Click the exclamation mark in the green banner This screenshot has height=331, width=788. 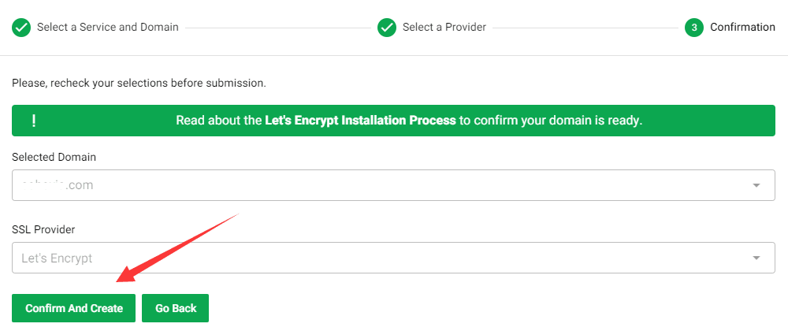pos(34,121)
